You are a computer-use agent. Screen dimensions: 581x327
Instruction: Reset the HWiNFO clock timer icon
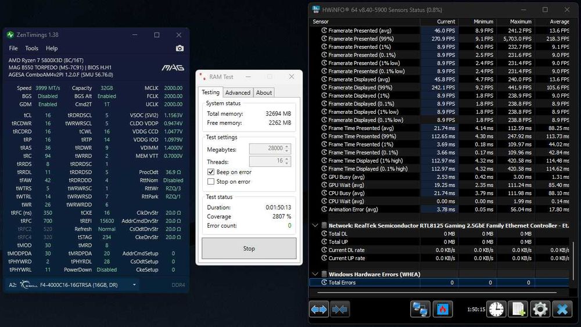click(496, 309)
